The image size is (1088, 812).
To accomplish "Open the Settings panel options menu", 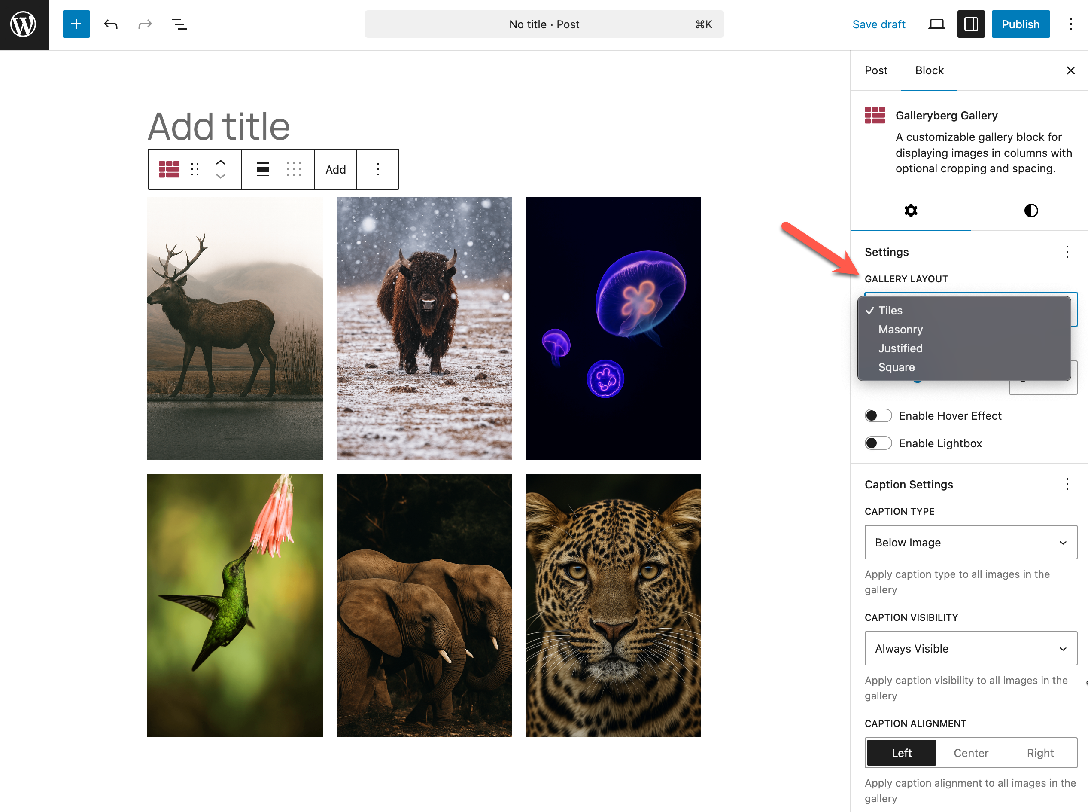I will (1067, 252).
